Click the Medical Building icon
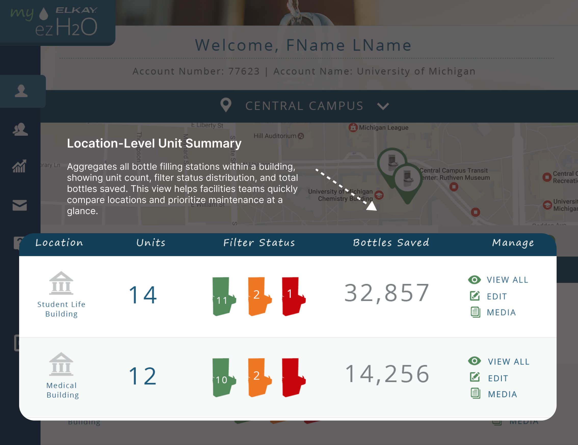Viewport: 578px width, 445px height. [61, 364]
